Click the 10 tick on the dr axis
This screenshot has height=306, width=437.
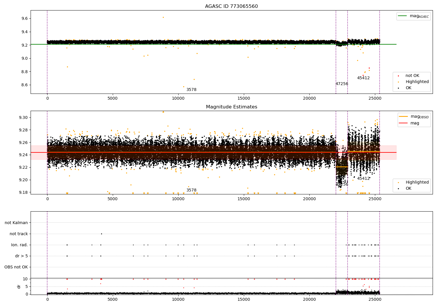click(25, 279)
